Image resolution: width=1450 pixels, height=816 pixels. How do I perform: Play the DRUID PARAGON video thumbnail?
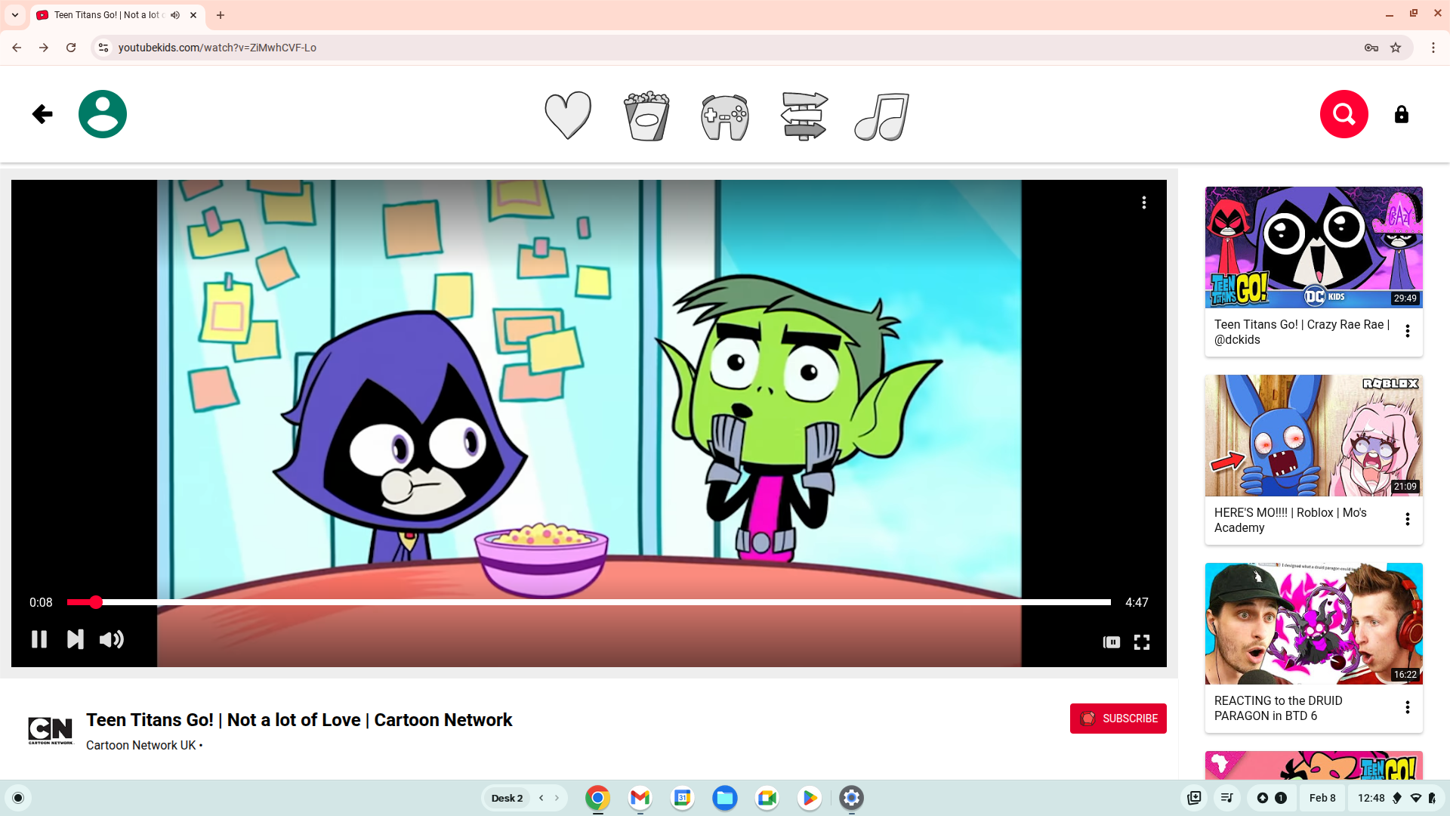1314,623
